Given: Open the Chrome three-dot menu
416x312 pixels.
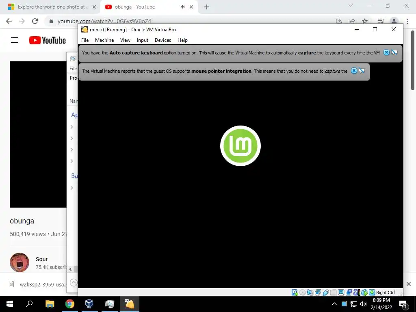Looking at the screenshot, I should click(x=407, y=21).
